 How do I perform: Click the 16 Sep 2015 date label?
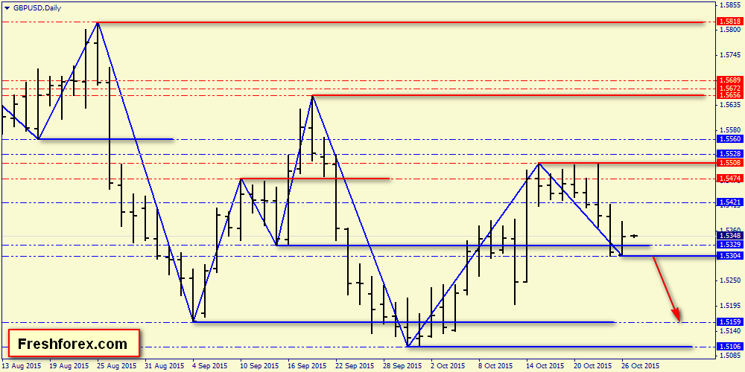(x=306, y=366)
